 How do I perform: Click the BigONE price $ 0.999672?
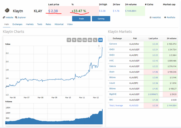point(153,94)
